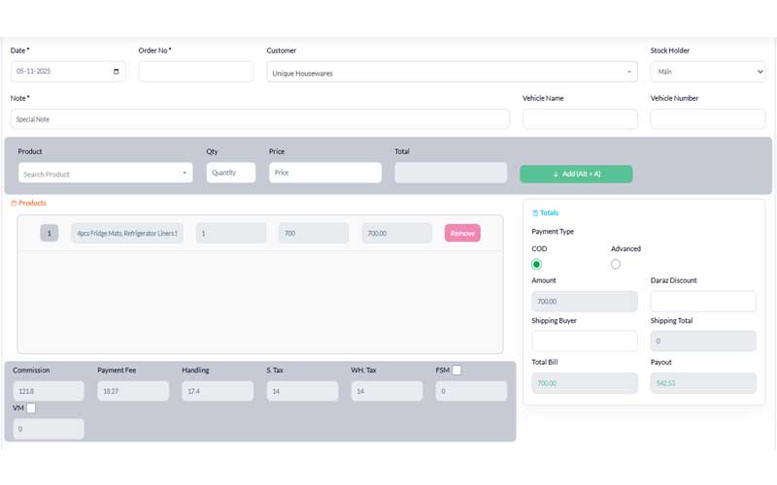Viewport: 777px width, 485px height.
Task: Tick the FSM checkbox
Action: tap(456, 371)
